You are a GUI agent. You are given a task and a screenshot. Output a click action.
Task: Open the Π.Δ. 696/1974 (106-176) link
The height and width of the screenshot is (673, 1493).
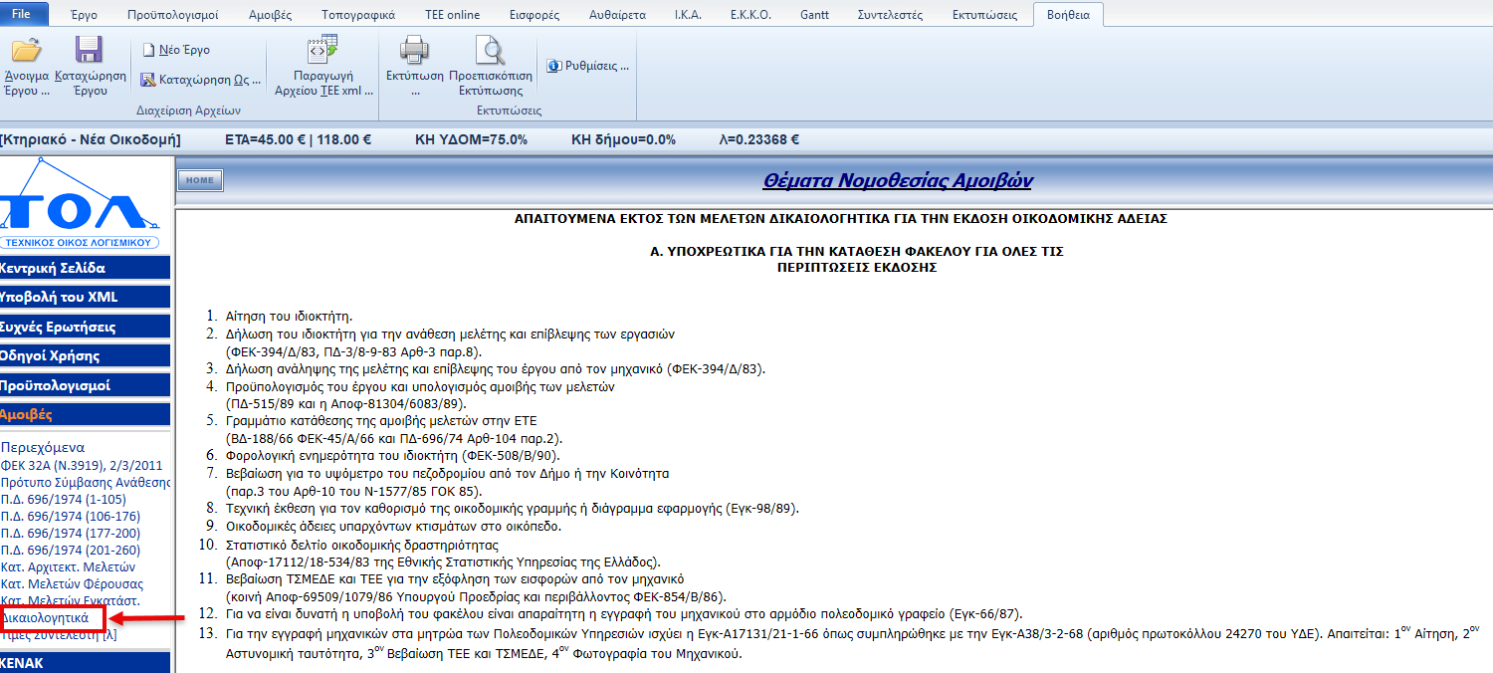(71, 516)
